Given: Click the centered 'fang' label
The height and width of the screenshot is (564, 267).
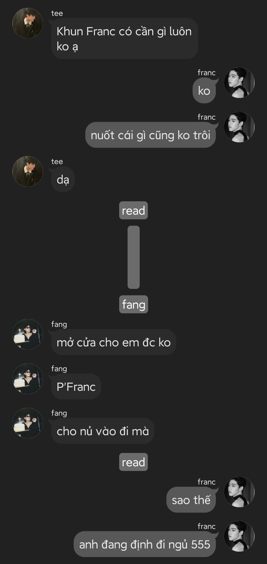Looking at the screenshot, I should [133, 304].
